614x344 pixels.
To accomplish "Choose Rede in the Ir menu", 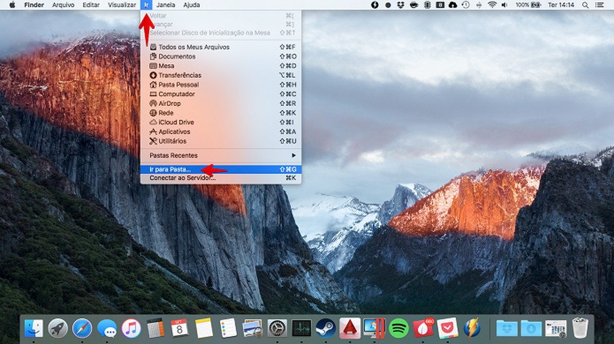I will click(221, 113).
